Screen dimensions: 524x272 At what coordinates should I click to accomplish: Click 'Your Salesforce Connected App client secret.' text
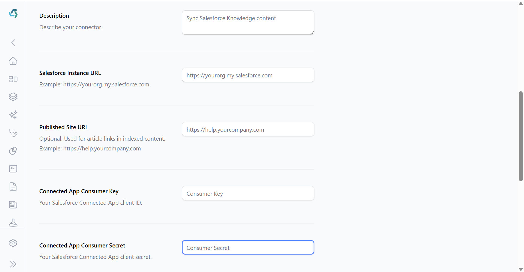pyautogui.click(x=96, y=257)
